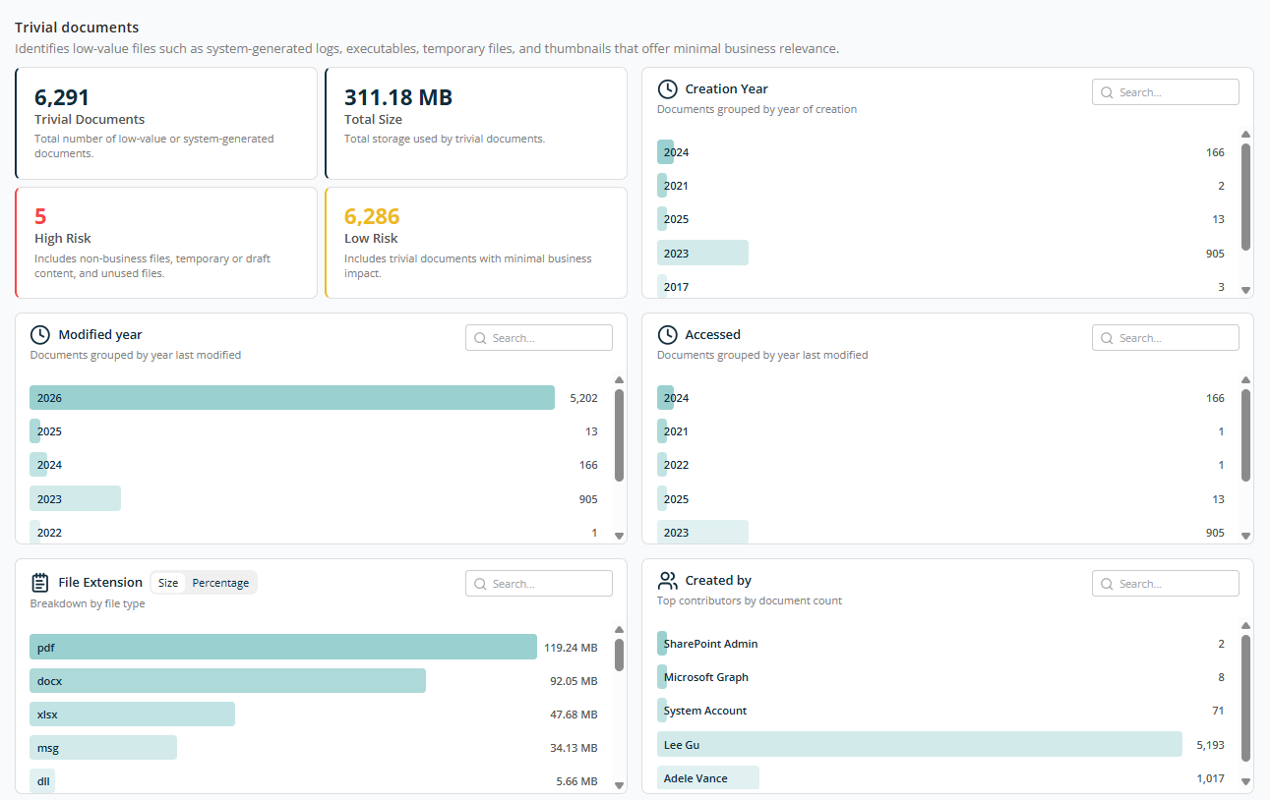Click the up arrow of Accessed scrollbar
The image size is (1270, 800).
pyautogui.click(x=1246, y=380)
